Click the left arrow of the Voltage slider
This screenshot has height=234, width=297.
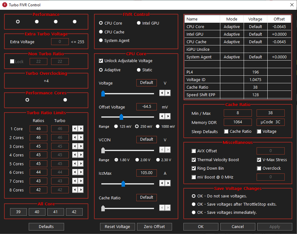162,93
